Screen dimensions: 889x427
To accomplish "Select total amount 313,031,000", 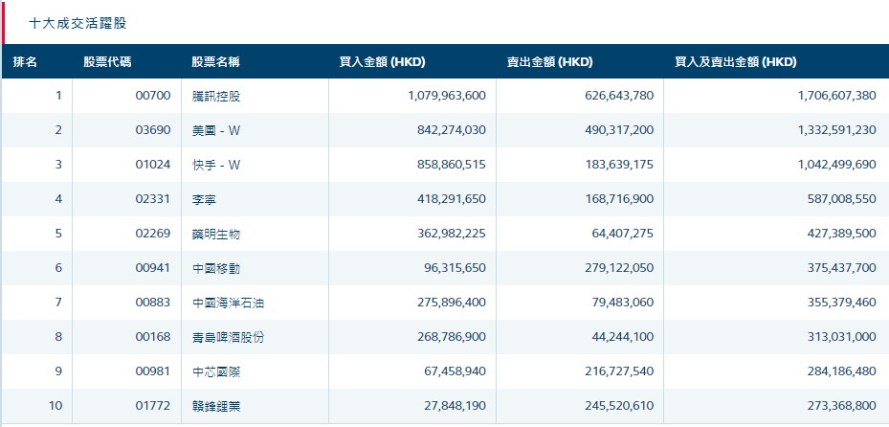I will point(842,337).
